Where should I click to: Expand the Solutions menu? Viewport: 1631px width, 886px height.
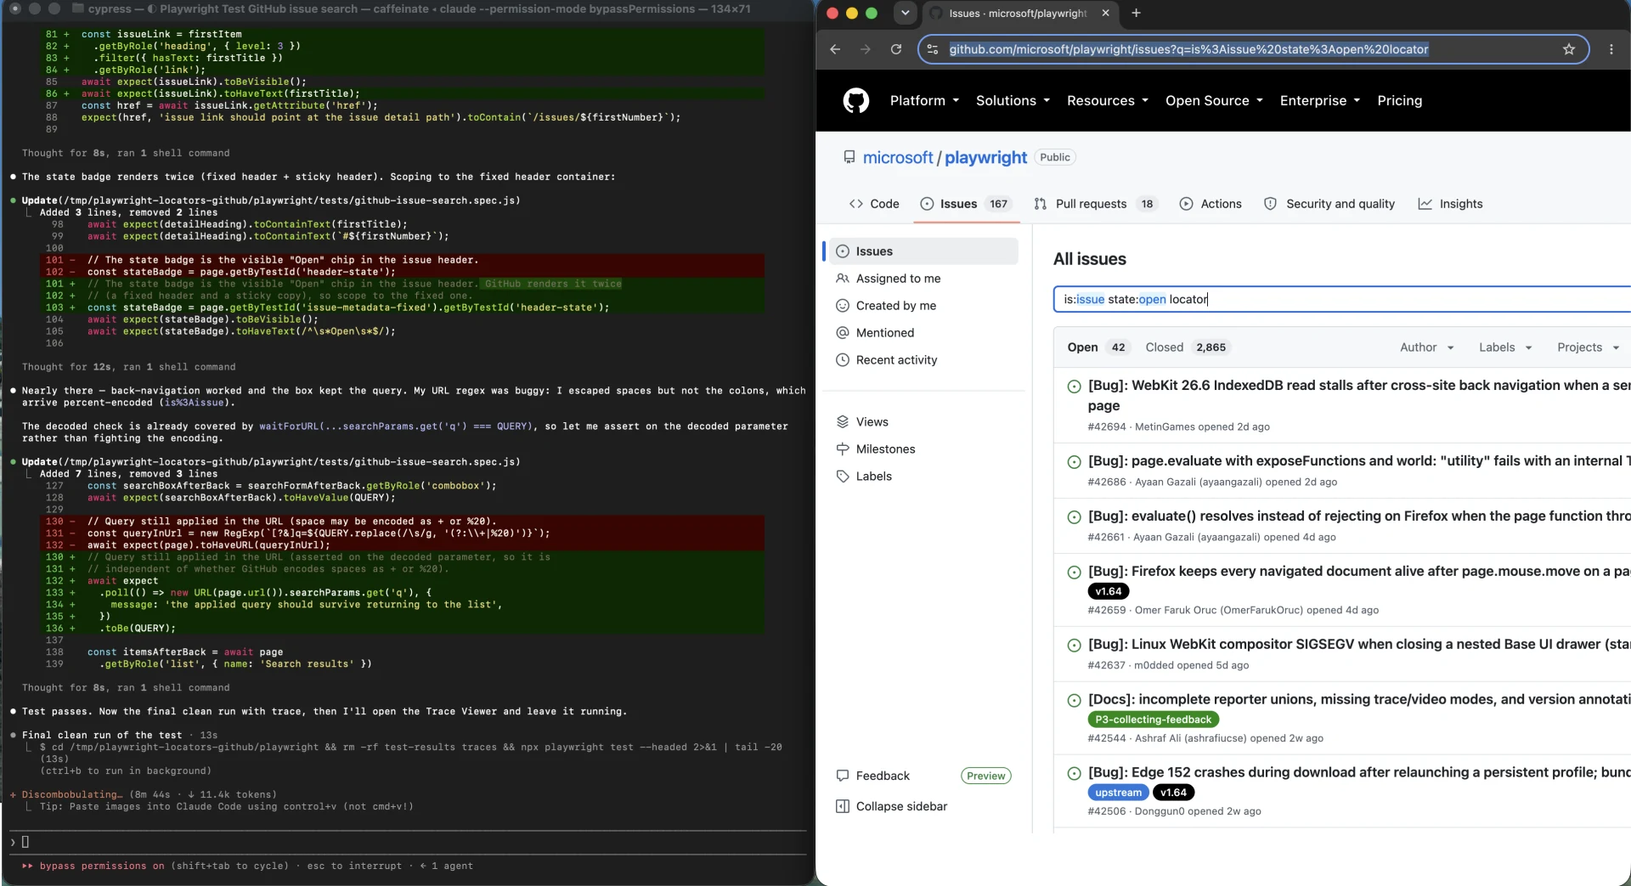(1013, 100)
